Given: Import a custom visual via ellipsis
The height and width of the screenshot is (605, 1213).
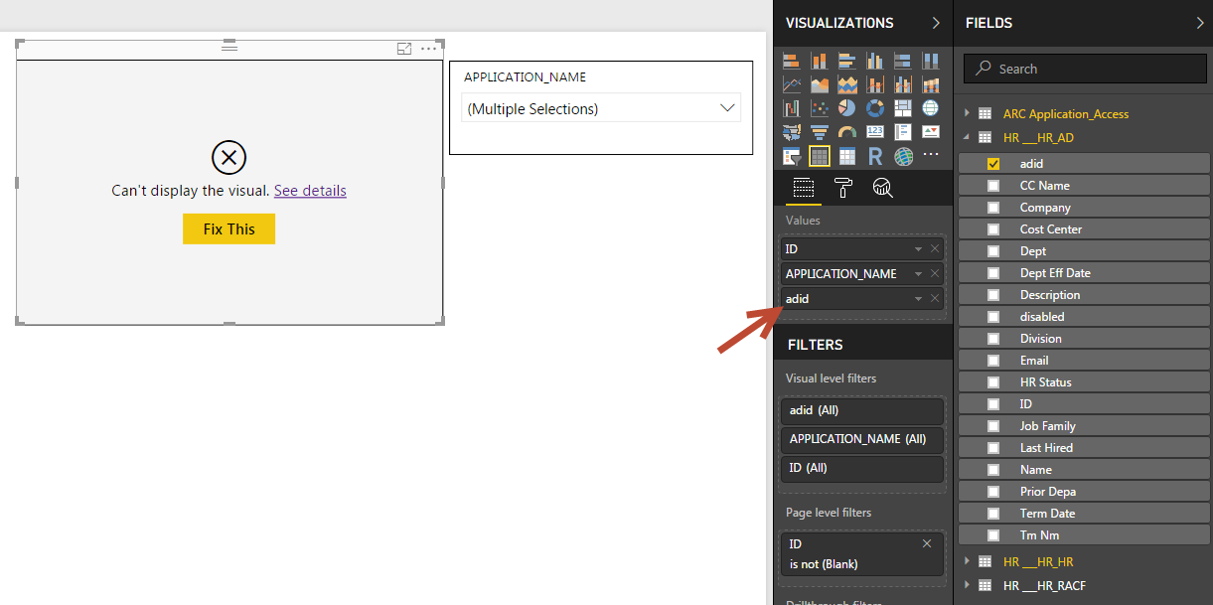Looking at the screenshot, I should [x=931, y=156].
